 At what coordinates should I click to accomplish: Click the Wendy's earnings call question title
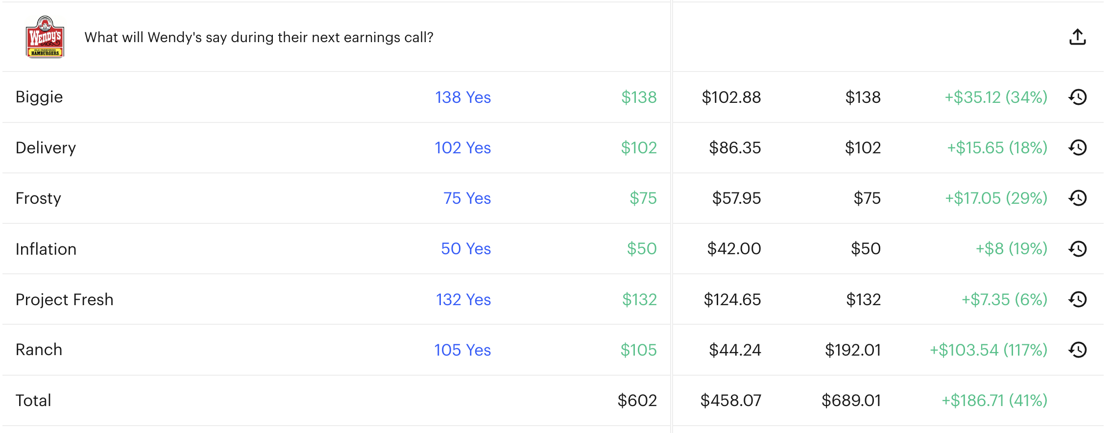tap(260, 36)
